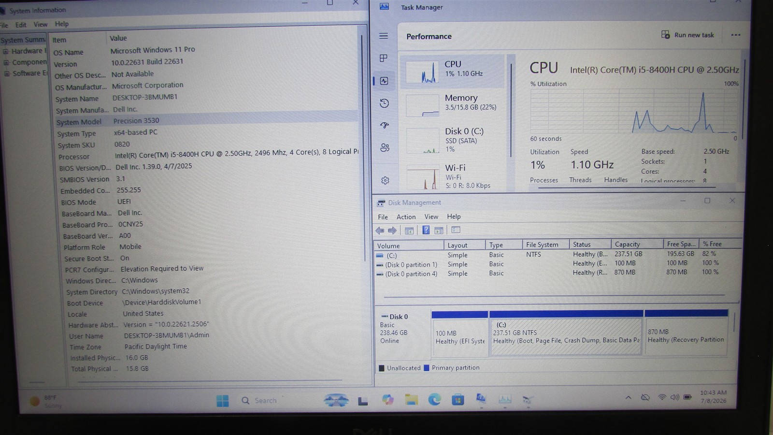Open Task Manager more options ellipsis

pyautogui.click(x=735, y=35)
